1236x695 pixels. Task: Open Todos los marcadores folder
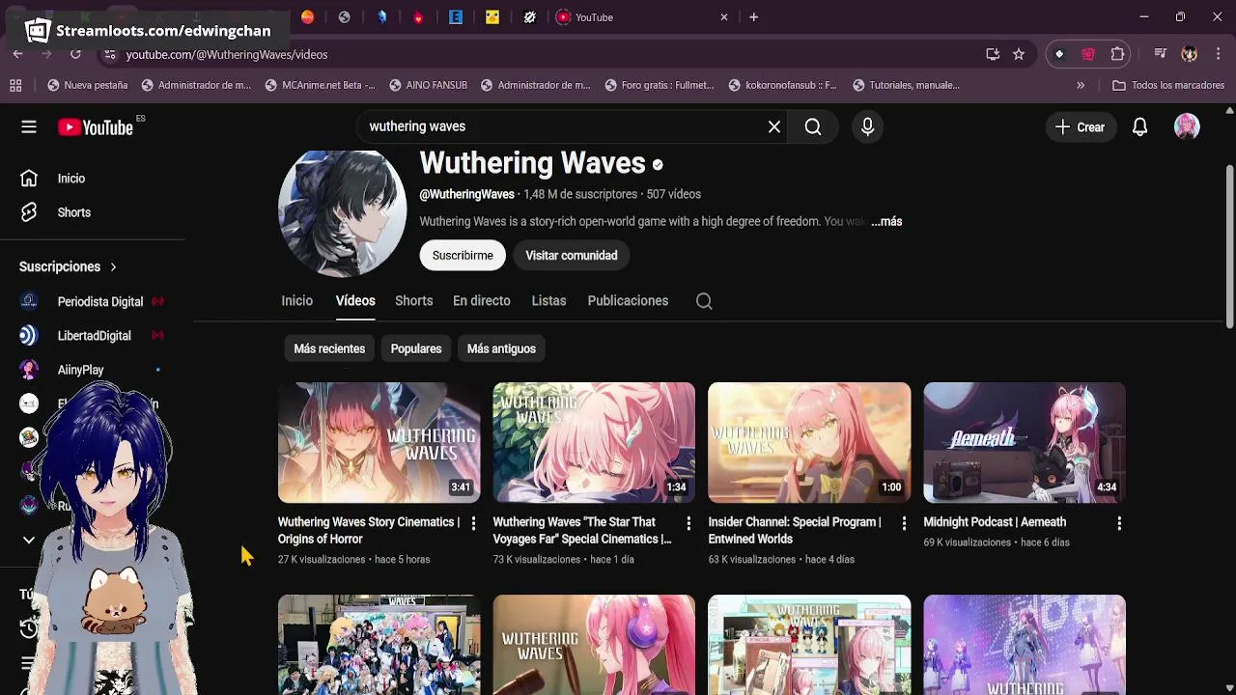pyautogui.click(x=1168, y=85)
